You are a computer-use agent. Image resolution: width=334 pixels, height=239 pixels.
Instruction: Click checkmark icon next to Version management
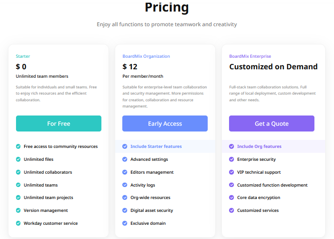(18, 210)
